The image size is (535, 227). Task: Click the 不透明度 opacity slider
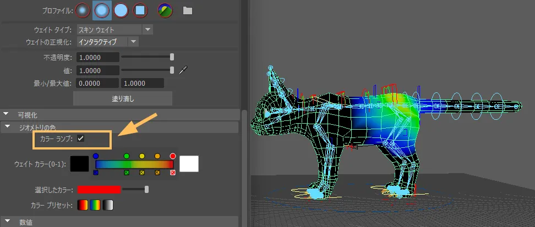[x=147, y=57]
